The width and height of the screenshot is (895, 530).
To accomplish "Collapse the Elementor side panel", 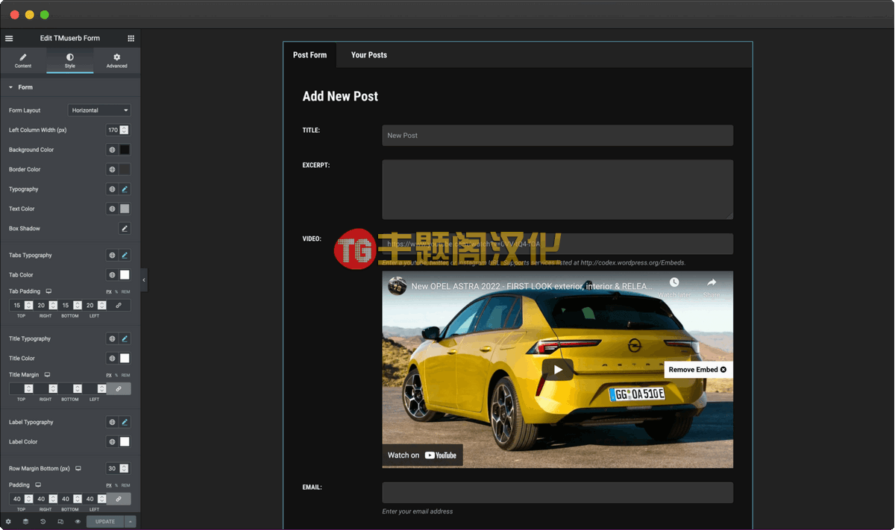I will click(x=144, y=280).
